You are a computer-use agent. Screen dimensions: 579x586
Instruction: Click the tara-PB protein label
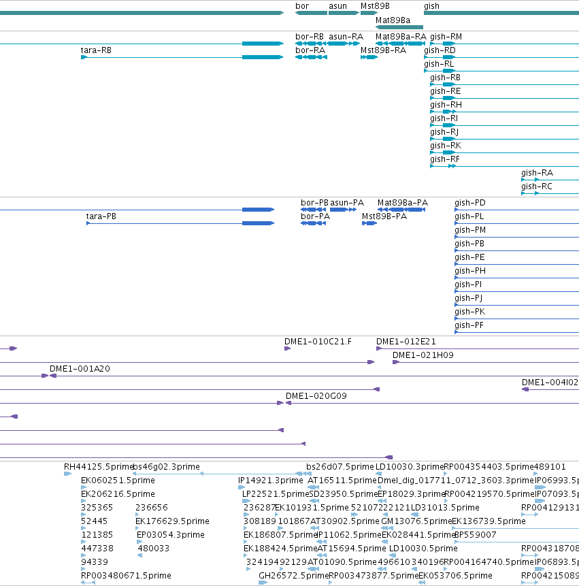[x=101, y=216]
